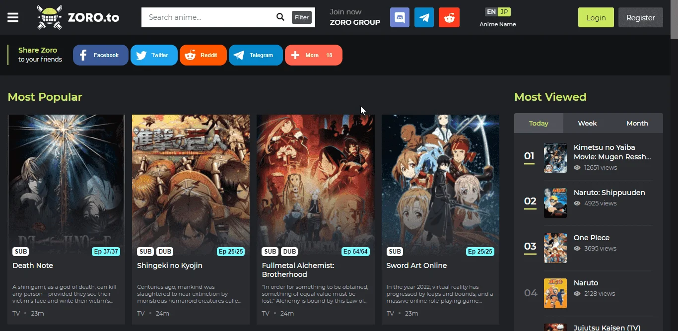Image resolution: width=678 pixels, height=331 pixels.
Task: Click the Register button
Action: (x=641, y=17)
